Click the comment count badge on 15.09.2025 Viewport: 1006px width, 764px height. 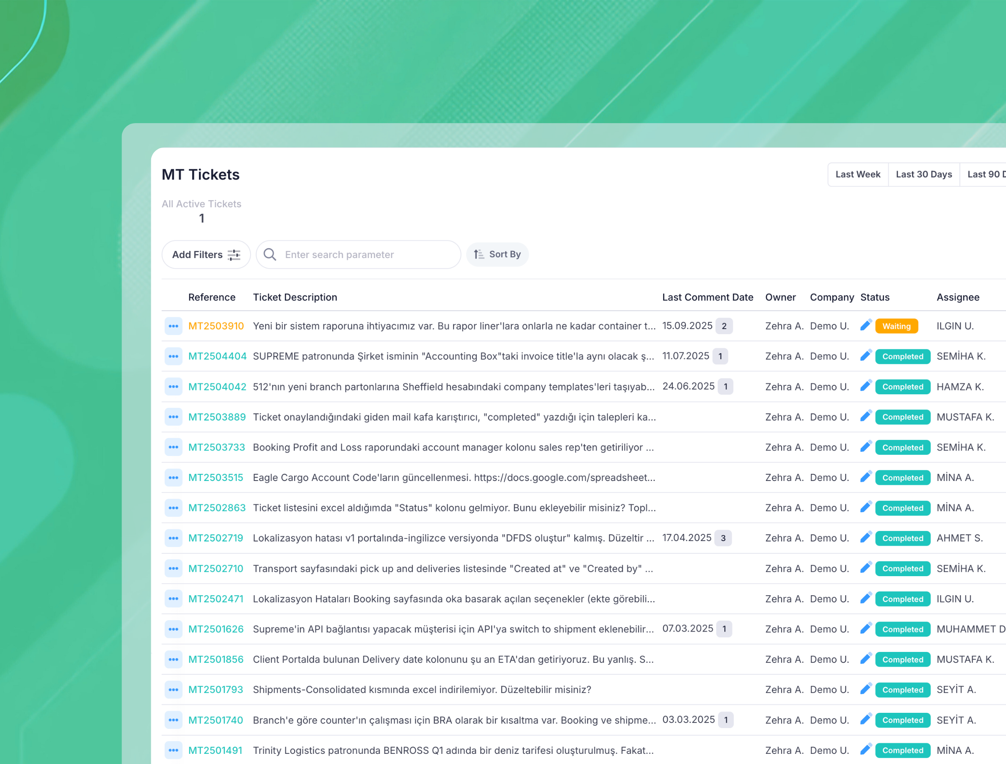[x=724, y=326]
